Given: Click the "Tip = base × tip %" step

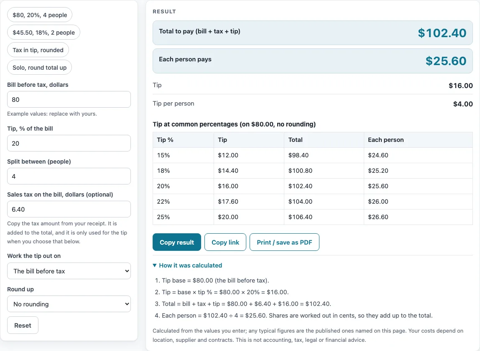Looking at the screenshot, I should point(225,292).
